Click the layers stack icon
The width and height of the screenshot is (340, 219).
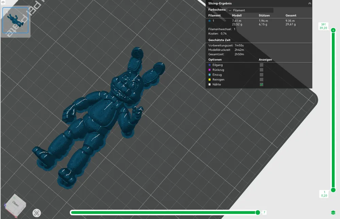point(333,213)
